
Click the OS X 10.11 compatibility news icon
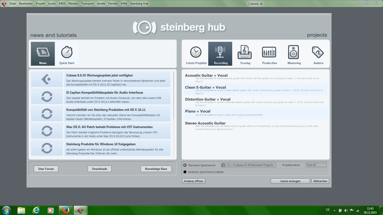click(47, 114)
